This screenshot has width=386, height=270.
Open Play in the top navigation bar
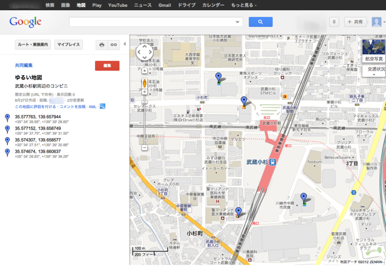[97, 5]
